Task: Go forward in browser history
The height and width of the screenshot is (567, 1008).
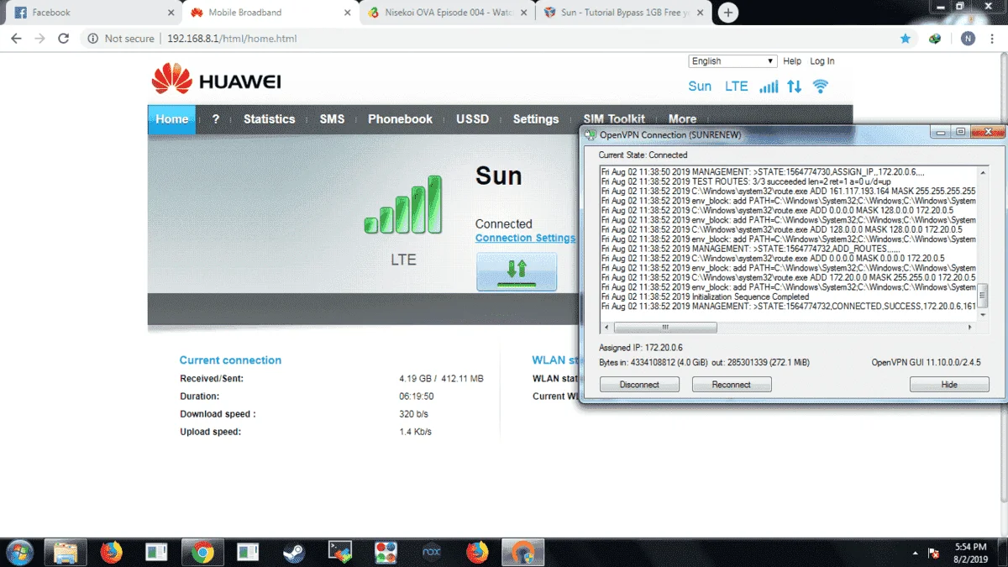Action: click(x=39, y=39)
